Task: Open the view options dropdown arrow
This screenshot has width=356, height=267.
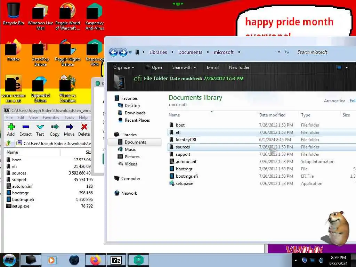Action: click(347, 67)
